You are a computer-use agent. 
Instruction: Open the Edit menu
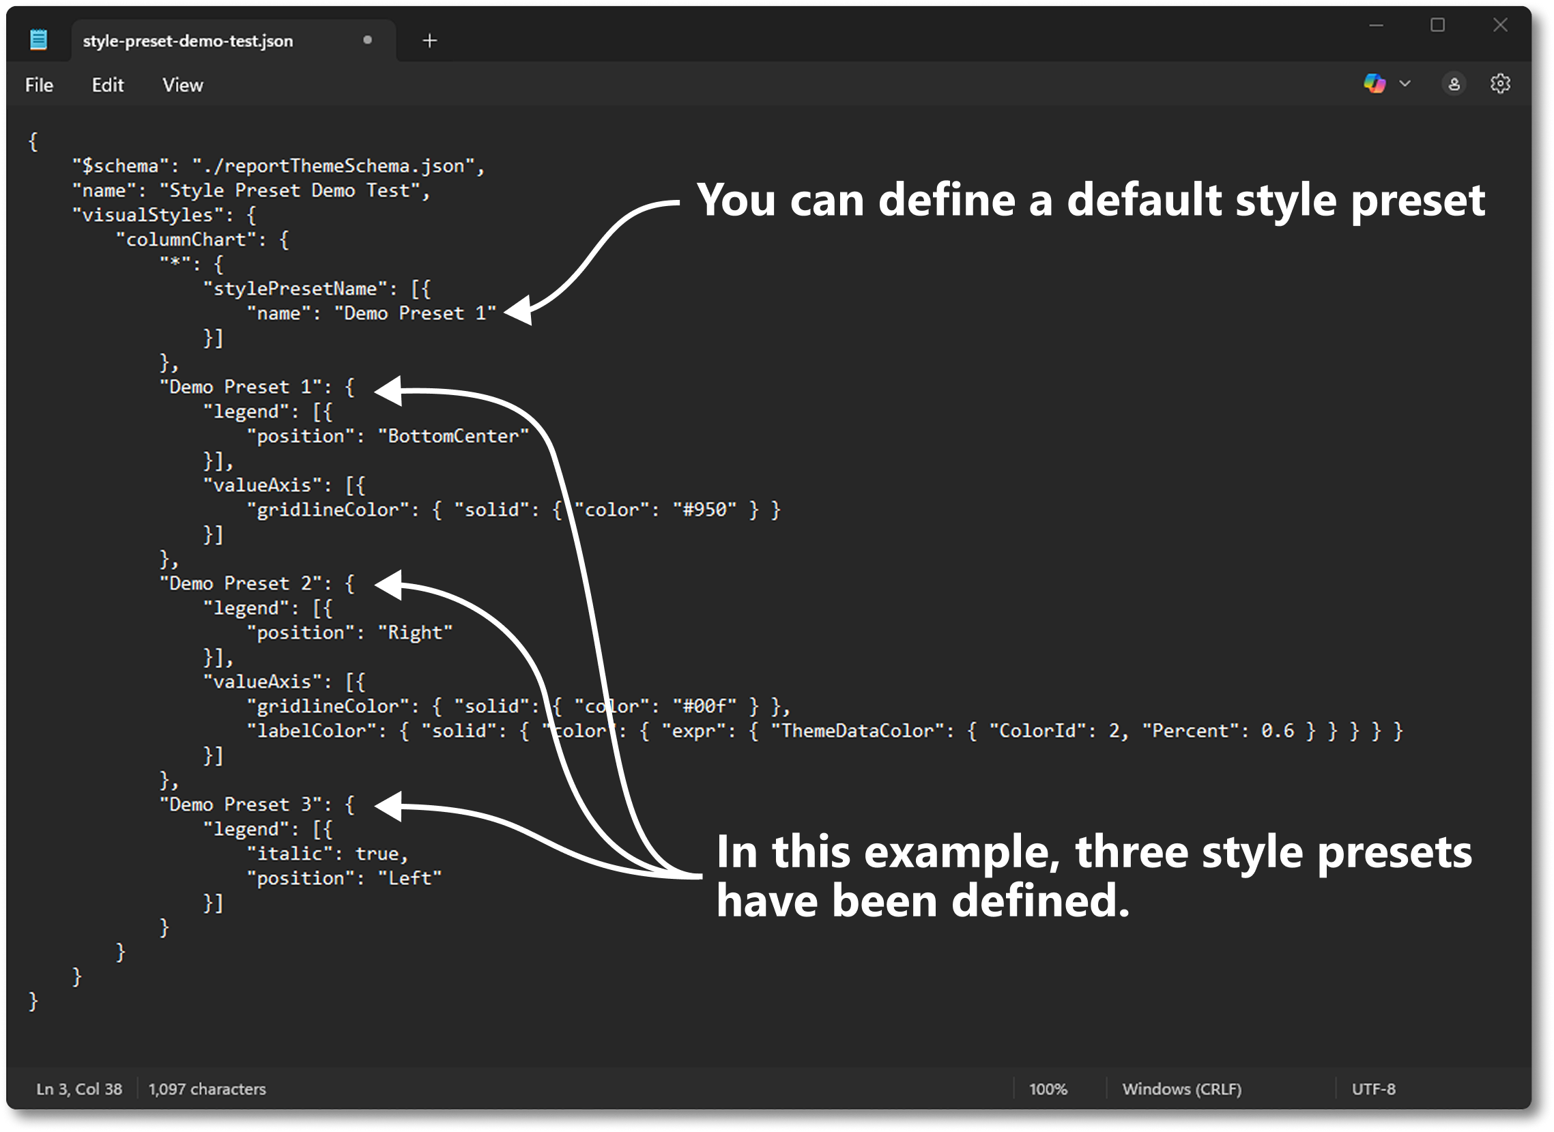[x=108, y=85]
